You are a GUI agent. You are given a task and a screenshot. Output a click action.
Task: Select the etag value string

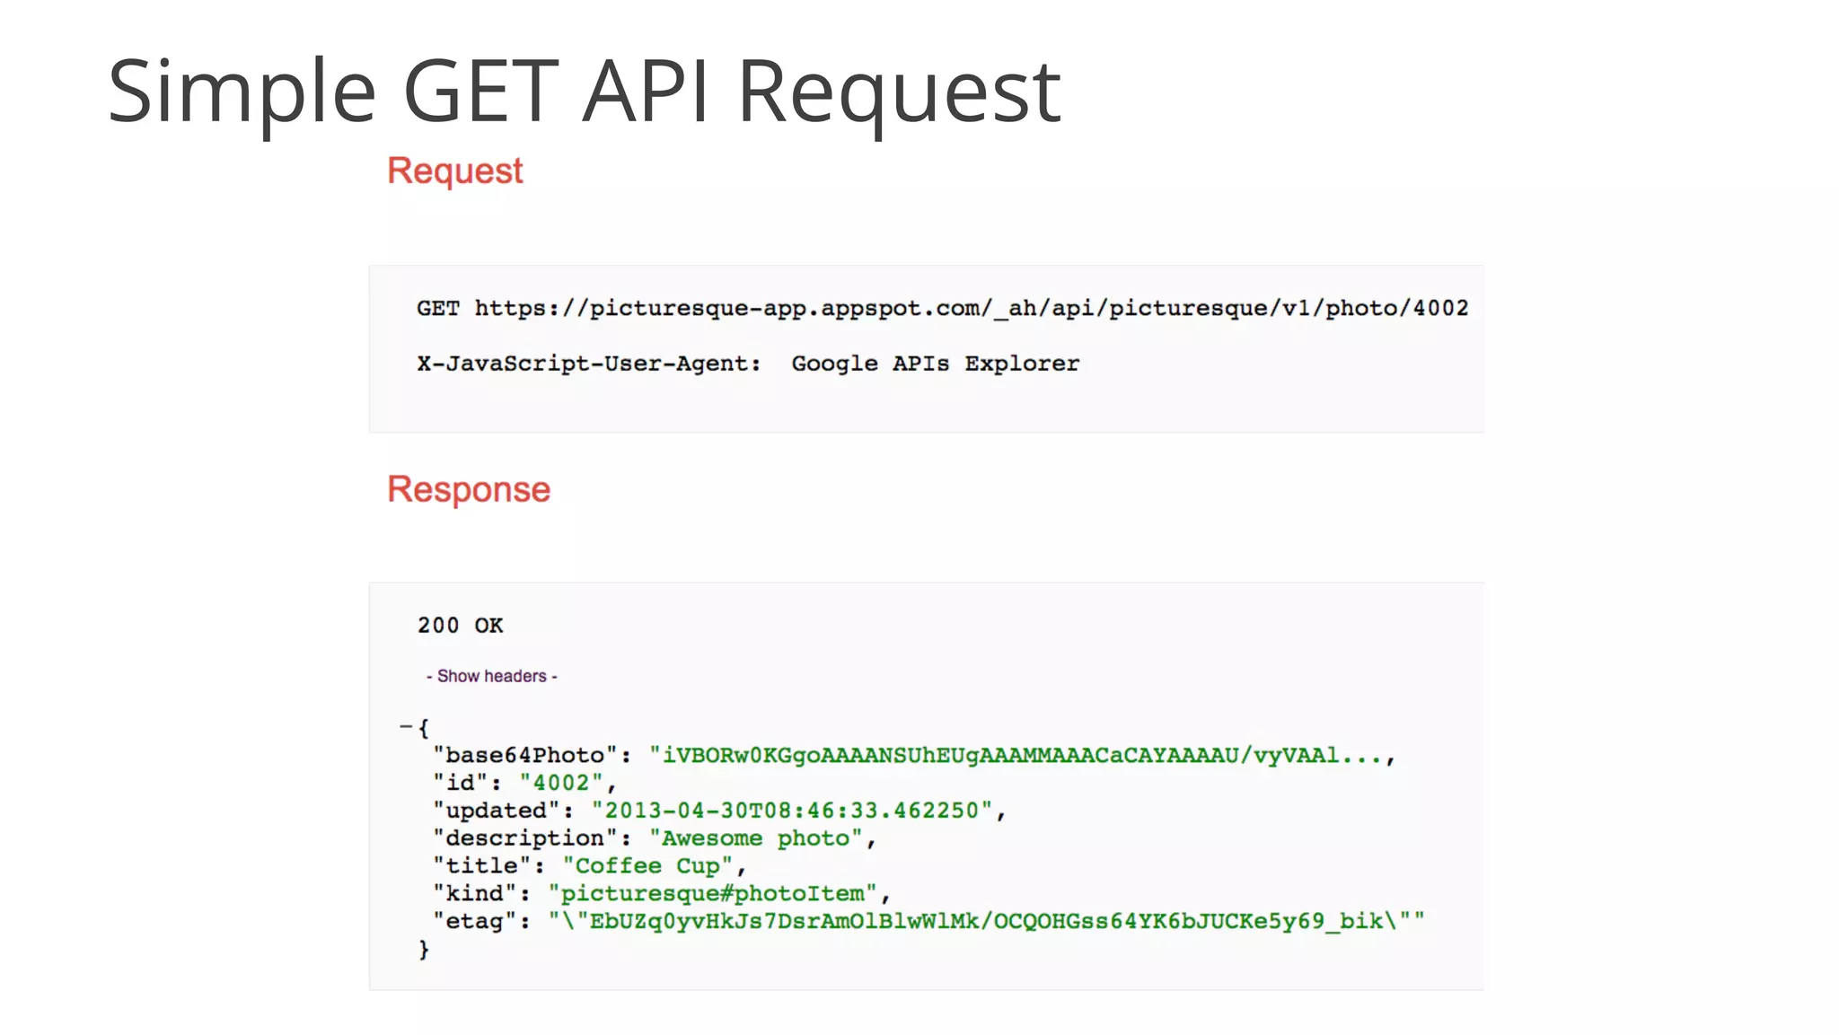pos(986,922)
